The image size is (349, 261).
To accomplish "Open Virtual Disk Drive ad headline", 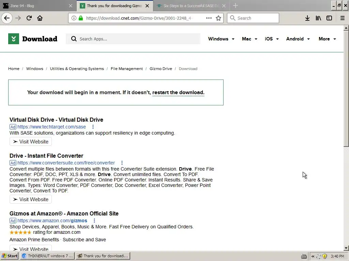I will [56, 120].
